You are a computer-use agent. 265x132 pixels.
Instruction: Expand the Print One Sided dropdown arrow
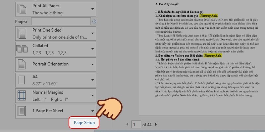point(92,33)
